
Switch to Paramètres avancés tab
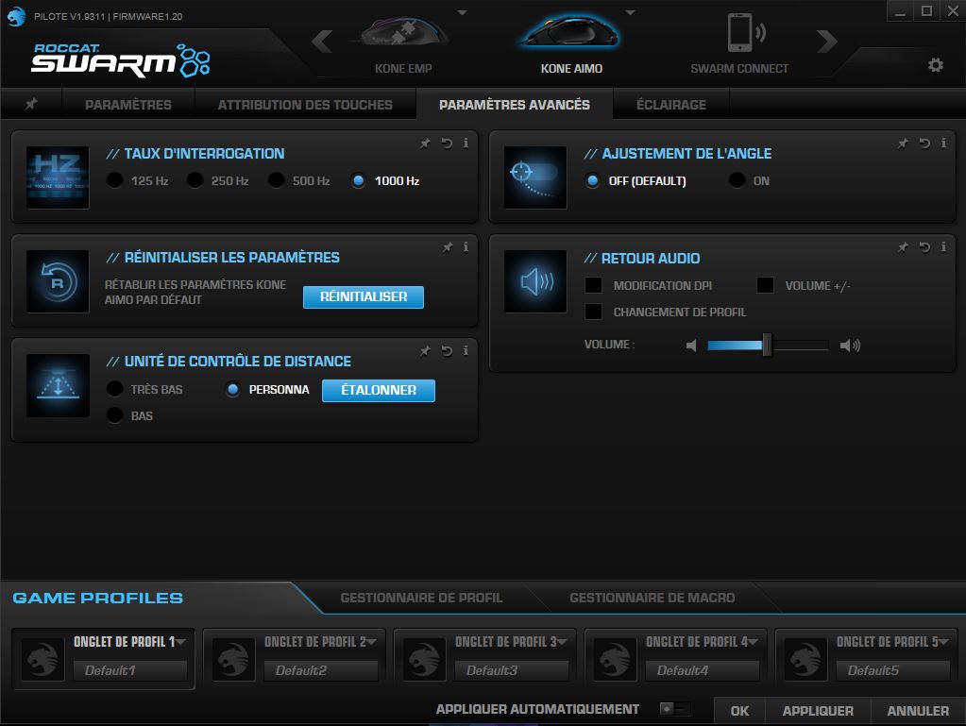515,105
